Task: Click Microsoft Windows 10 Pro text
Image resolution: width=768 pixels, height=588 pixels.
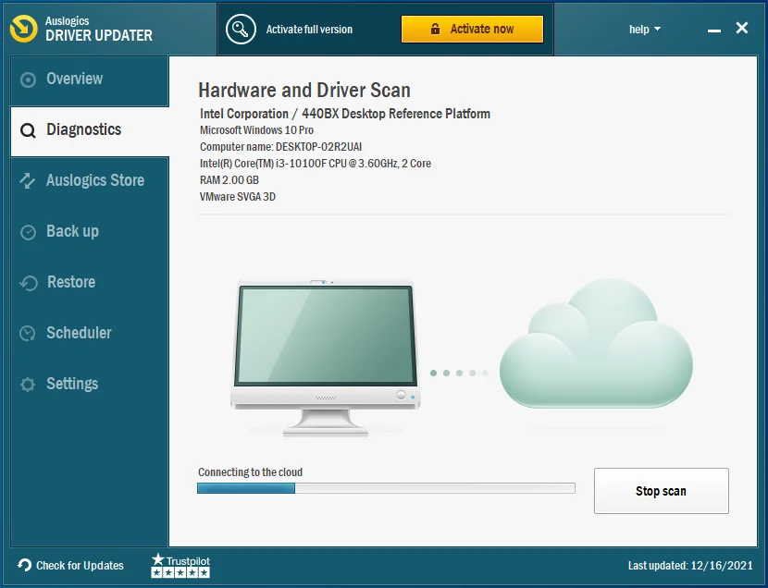Action: click(x=256, y=130)
